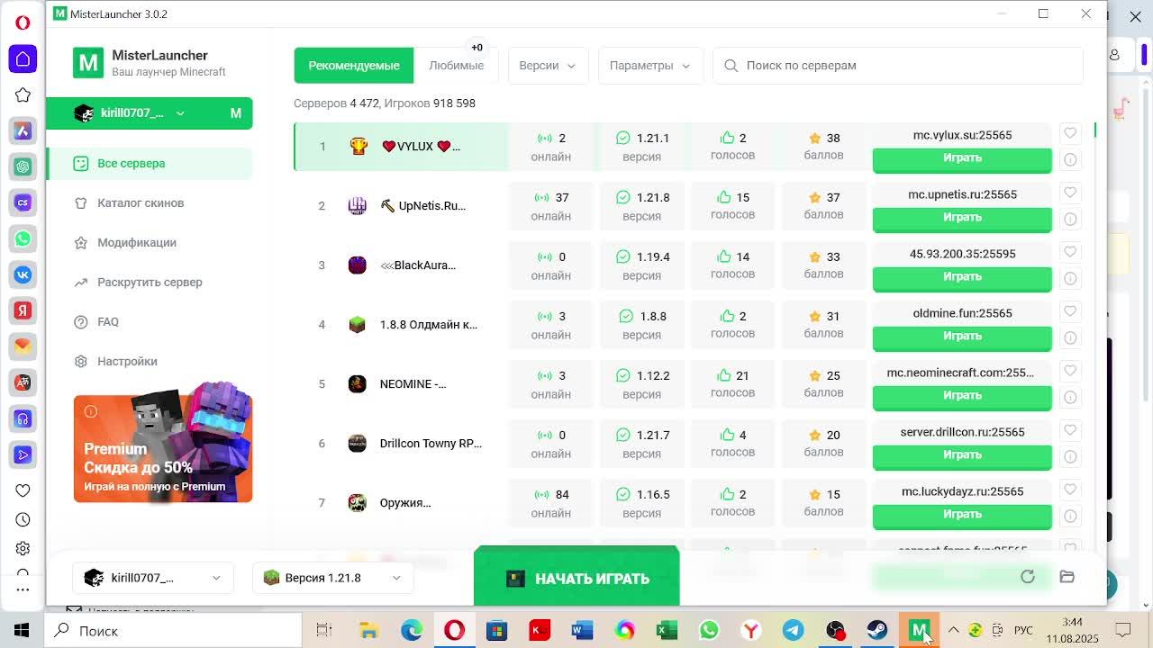Focus the Поиск по серверам search field

[898, 66]
